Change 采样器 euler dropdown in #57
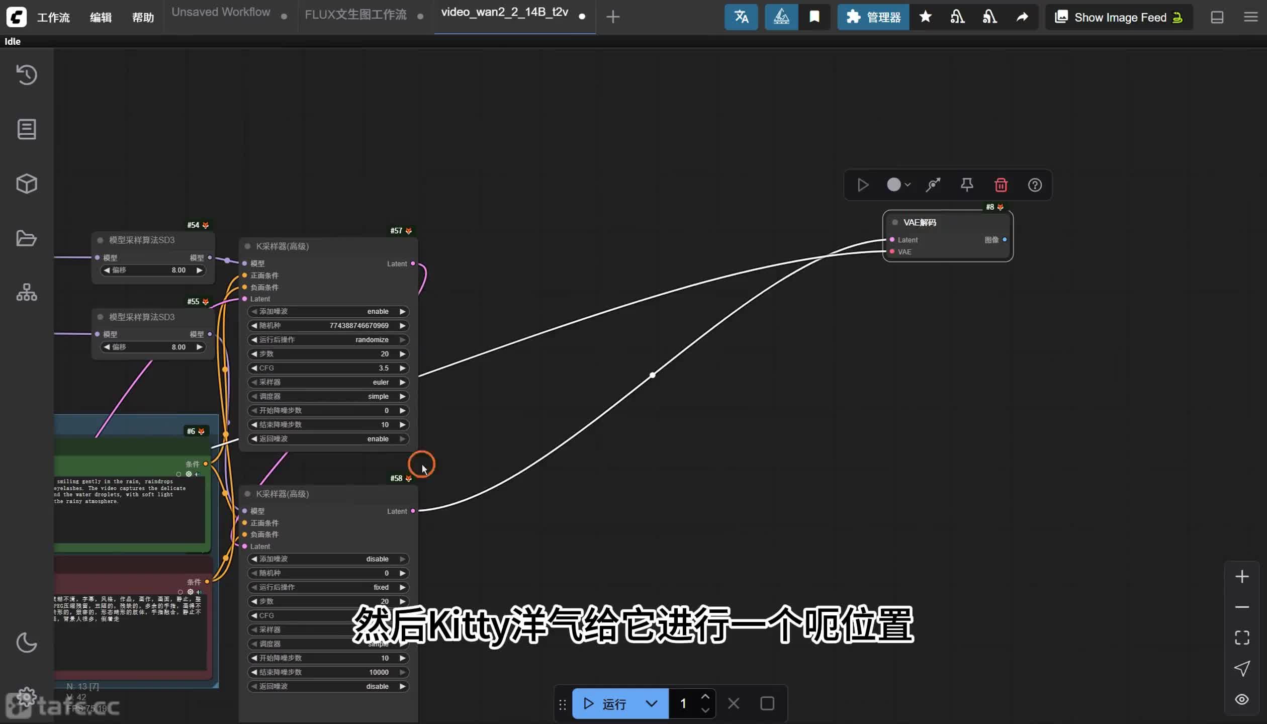Screen dimensions: 1267x724 [x=328, y=382]
